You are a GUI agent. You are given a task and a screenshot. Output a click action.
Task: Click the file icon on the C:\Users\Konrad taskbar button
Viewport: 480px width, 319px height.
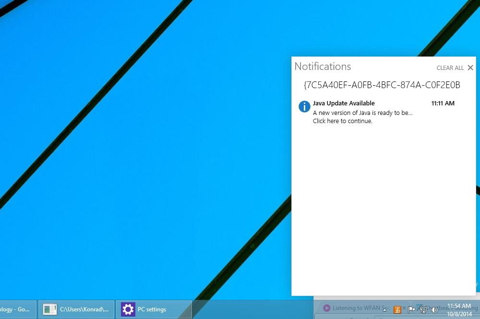tap(49, 309)
